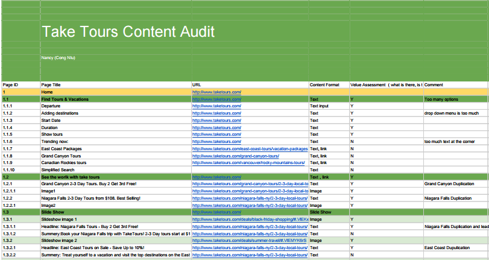Select the 'N' value cell in Simplified Search row
Viewport: 489px width, 260px height.
coord(386,170)
